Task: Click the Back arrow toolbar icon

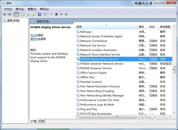Action: point(5,14)
